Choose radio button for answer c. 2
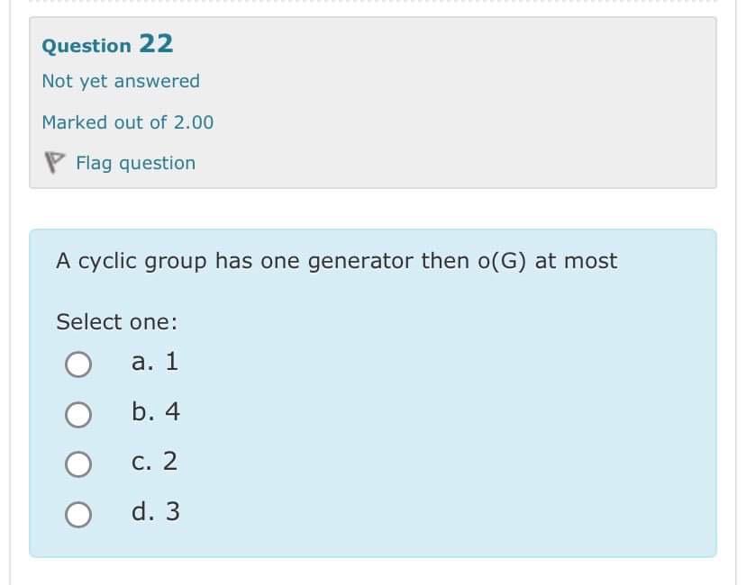Screen dimensions: 746x585 coord(79,463)
